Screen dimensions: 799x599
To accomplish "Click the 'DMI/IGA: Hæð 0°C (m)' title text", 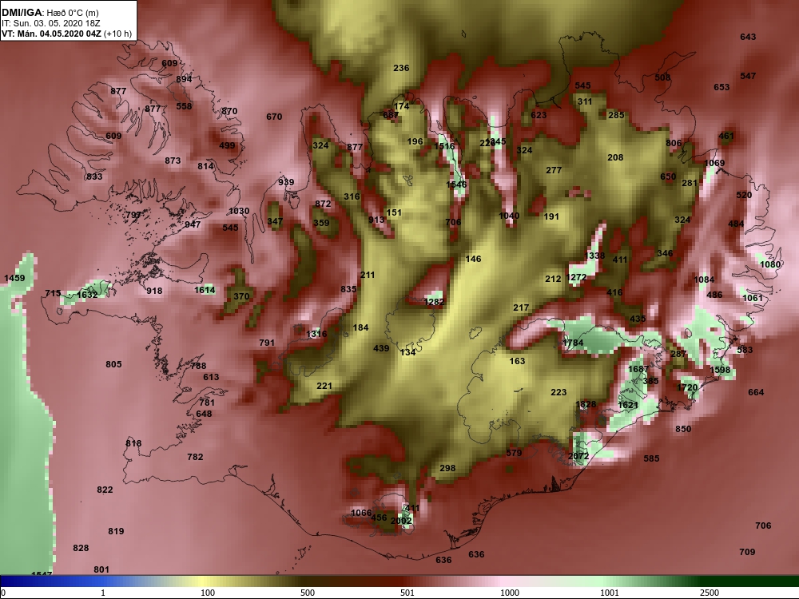I will tap(50, 13).
